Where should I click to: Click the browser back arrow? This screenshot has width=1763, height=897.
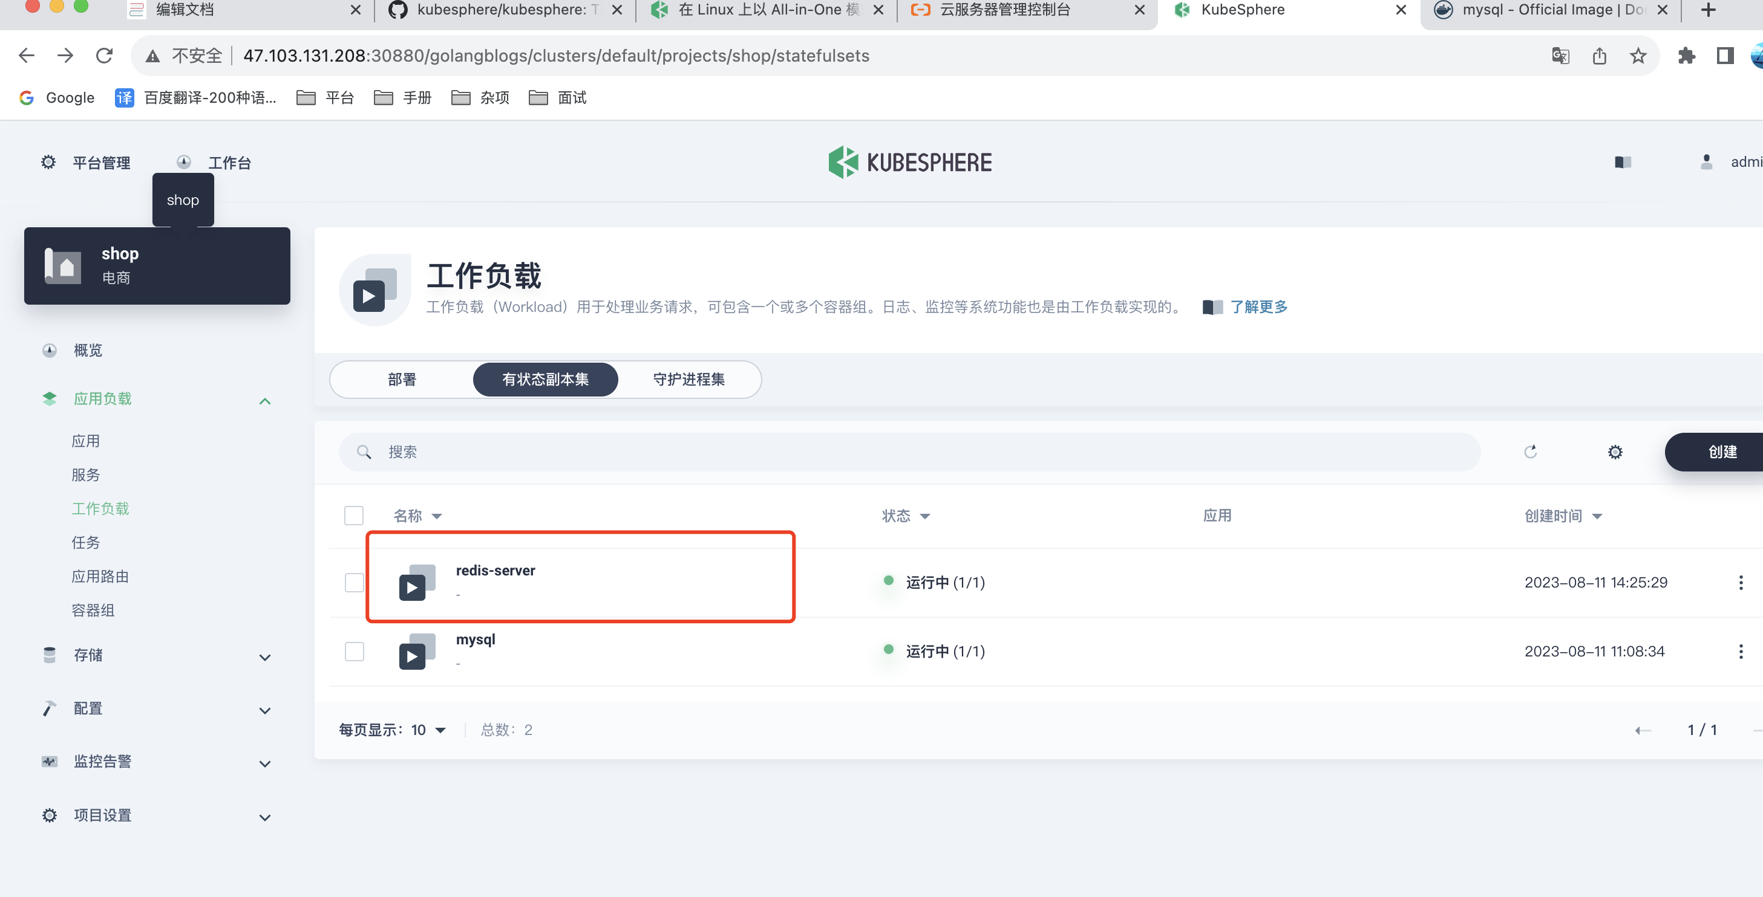click(26, 56)
